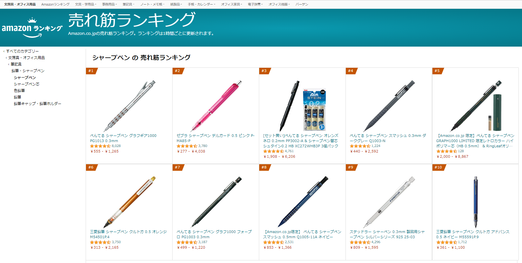Screen dimensions: 522x263
Task: Expand the 手帳・カレンダー dropdown
Action: point(201,4)
